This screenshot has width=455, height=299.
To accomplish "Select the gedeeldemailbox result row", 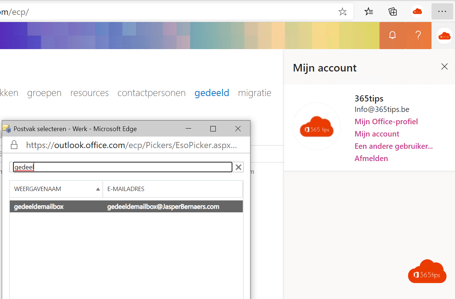I will [x=126, y=207].
